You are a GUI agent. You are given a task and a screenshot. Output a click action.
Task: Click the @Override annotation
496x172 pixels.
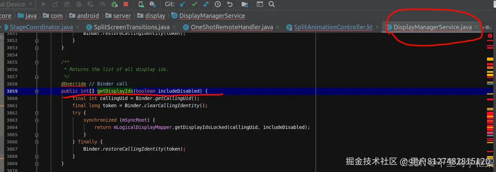pos(74,84)
